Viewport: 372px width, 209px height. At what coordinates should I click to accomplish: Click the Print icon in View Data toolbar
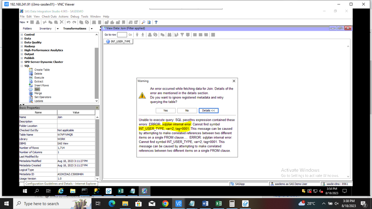click(x=150, y=35)
